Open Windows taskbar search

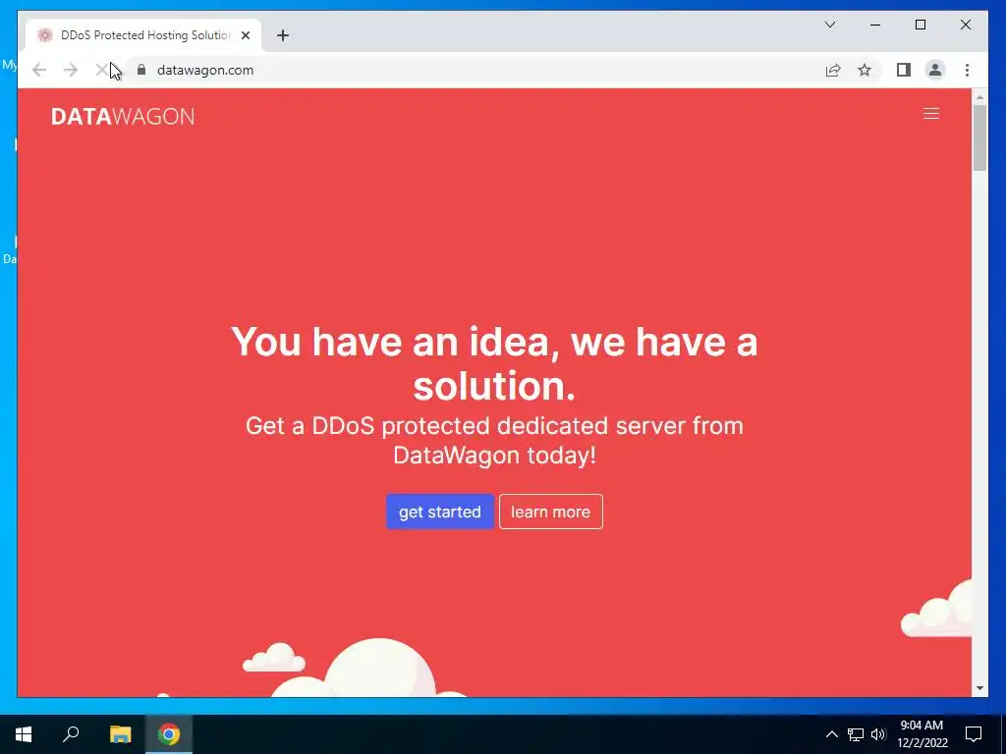[71, 734]
